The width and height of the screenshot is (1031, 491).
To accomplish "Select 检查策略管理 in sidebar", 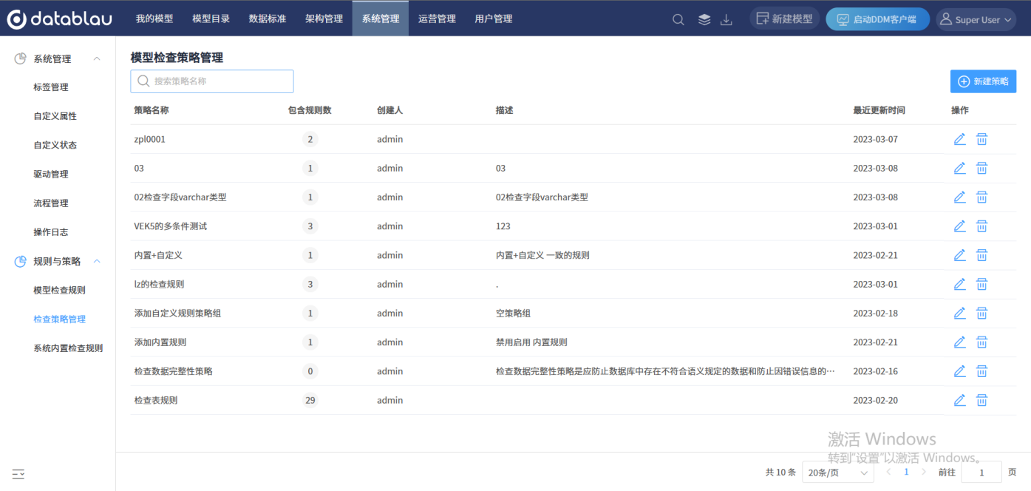I will 60,319.
